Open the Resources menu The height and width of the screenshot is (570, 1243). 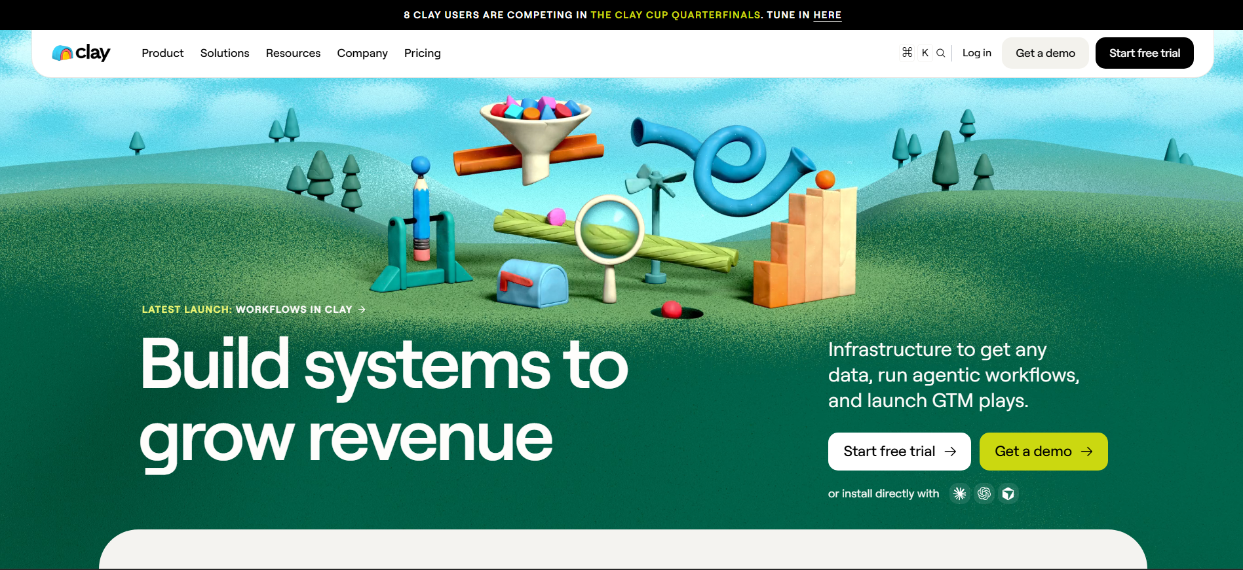[293, 53]
